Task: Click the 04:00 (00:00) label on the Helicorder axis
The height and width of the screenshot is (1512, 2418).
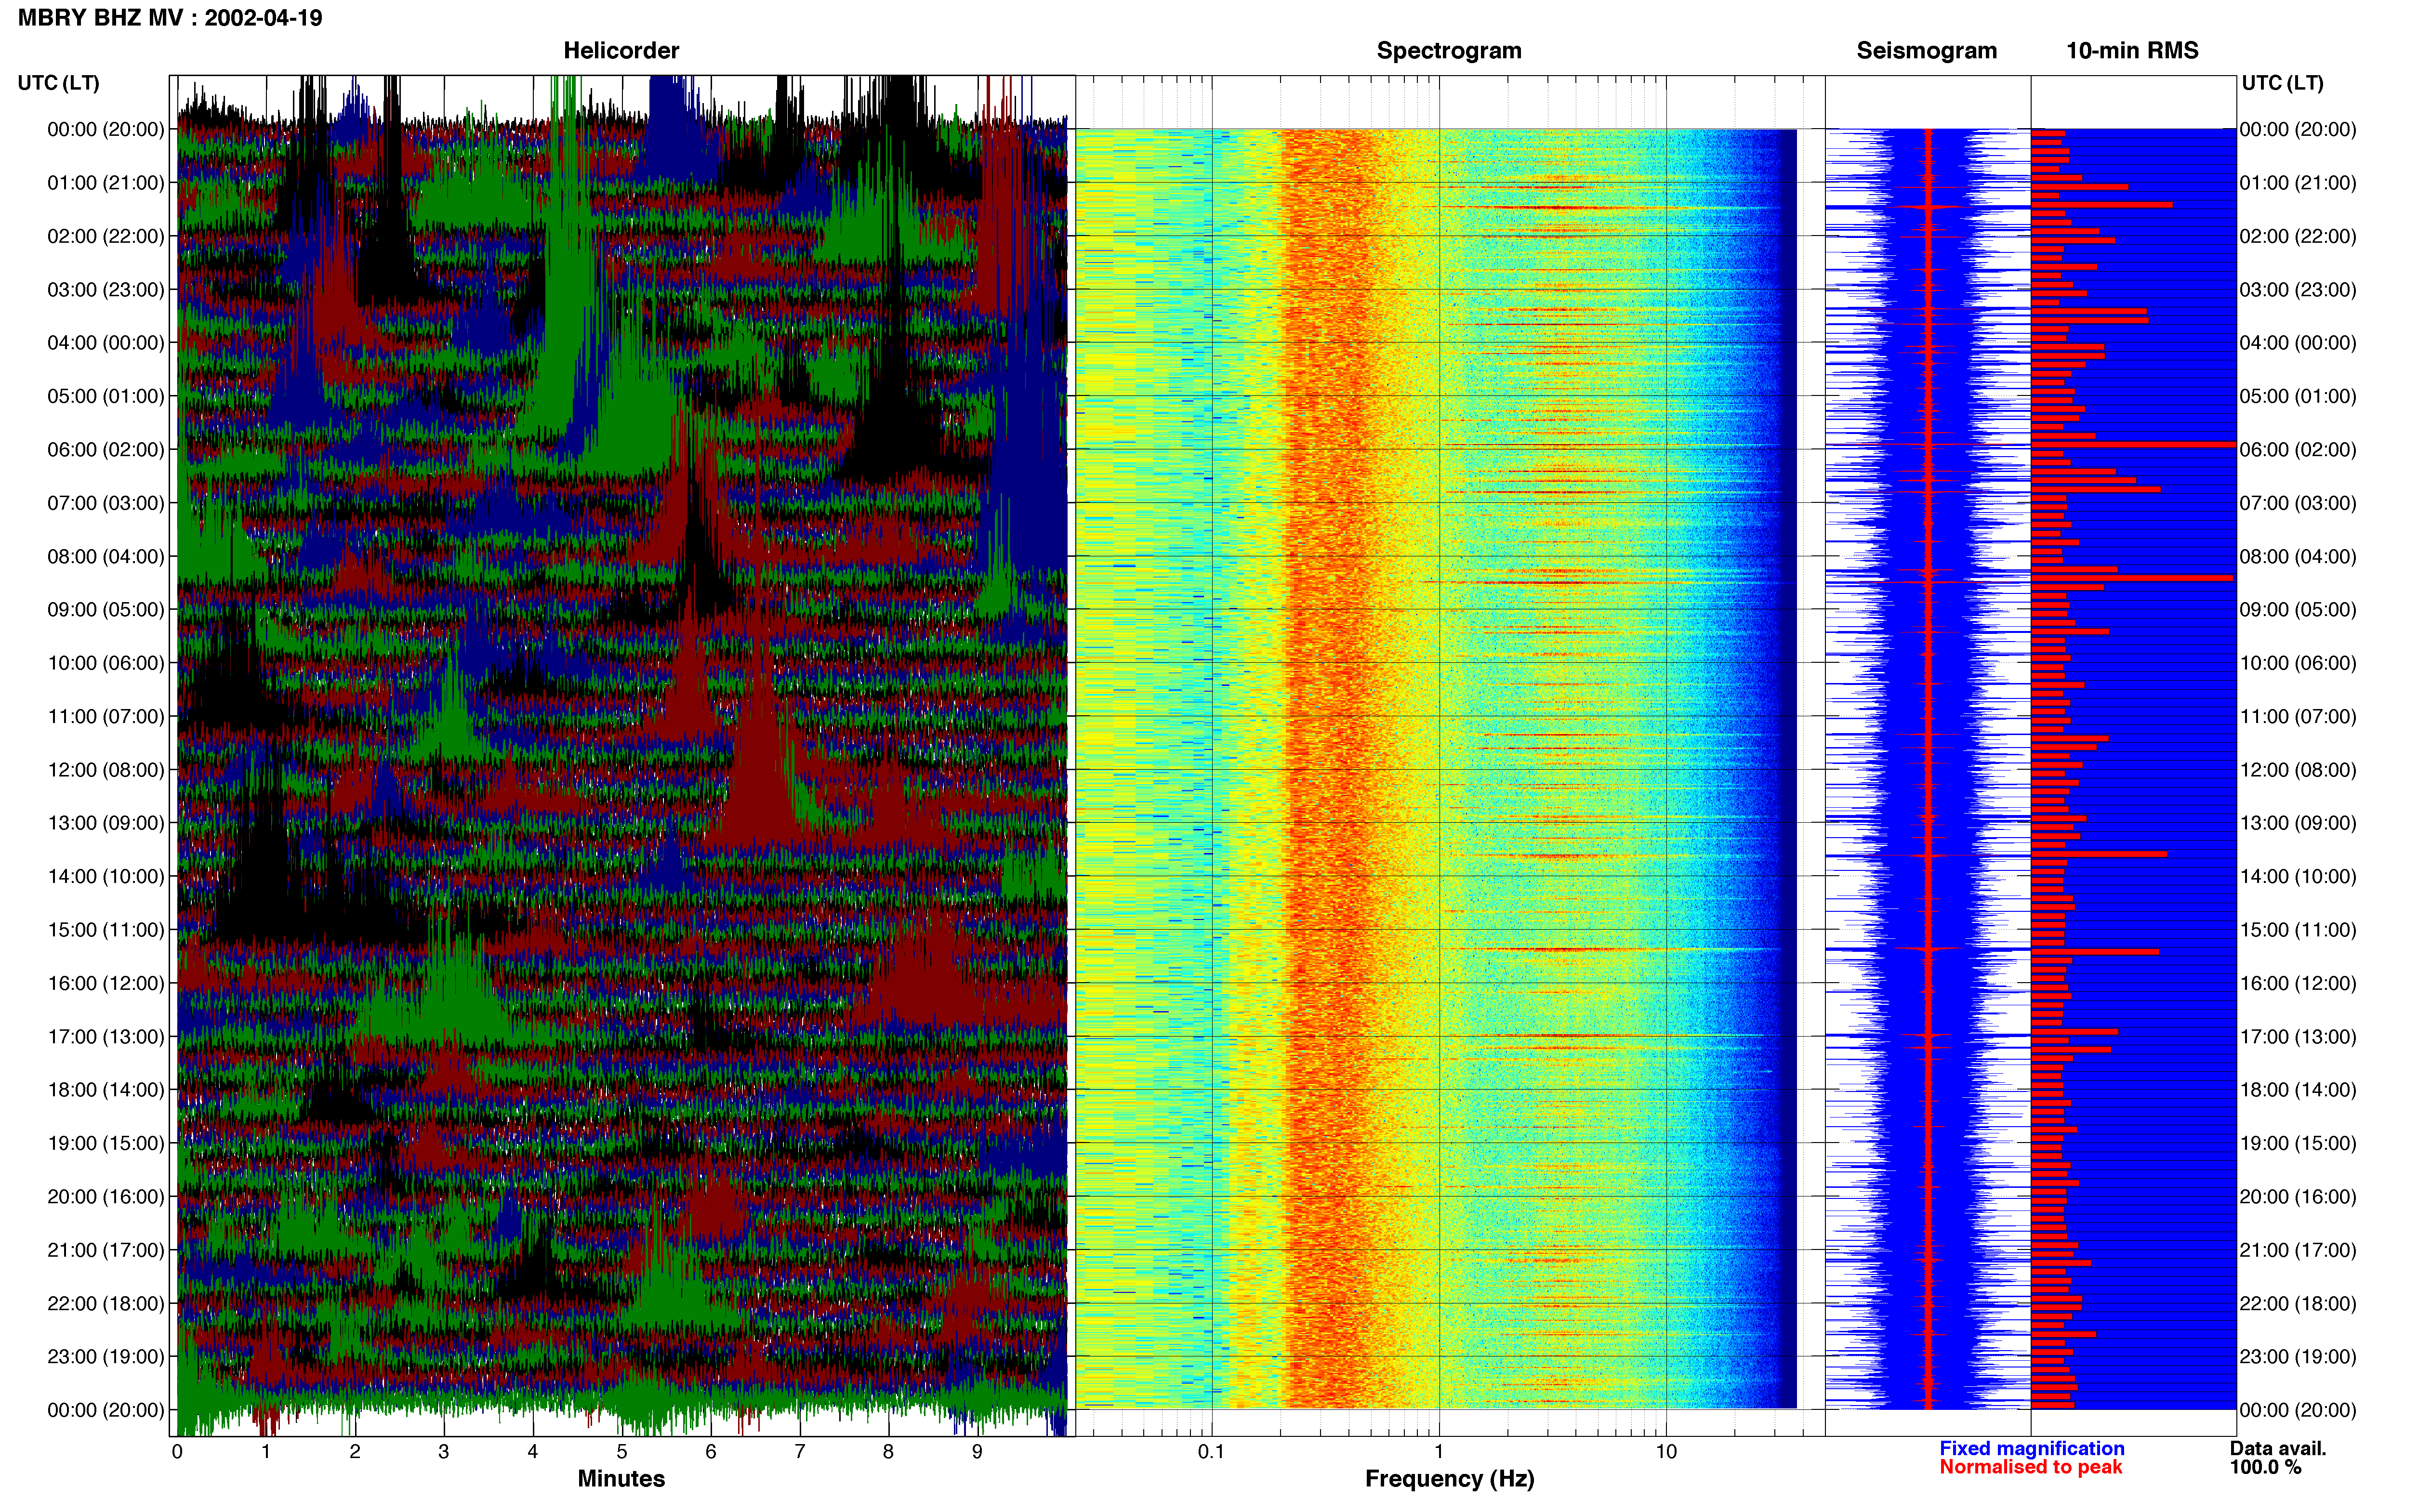Action: (106, 343)
